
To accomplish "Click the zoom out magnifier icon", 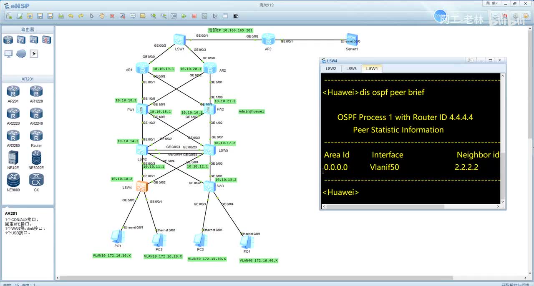I will tap(164, 16).
